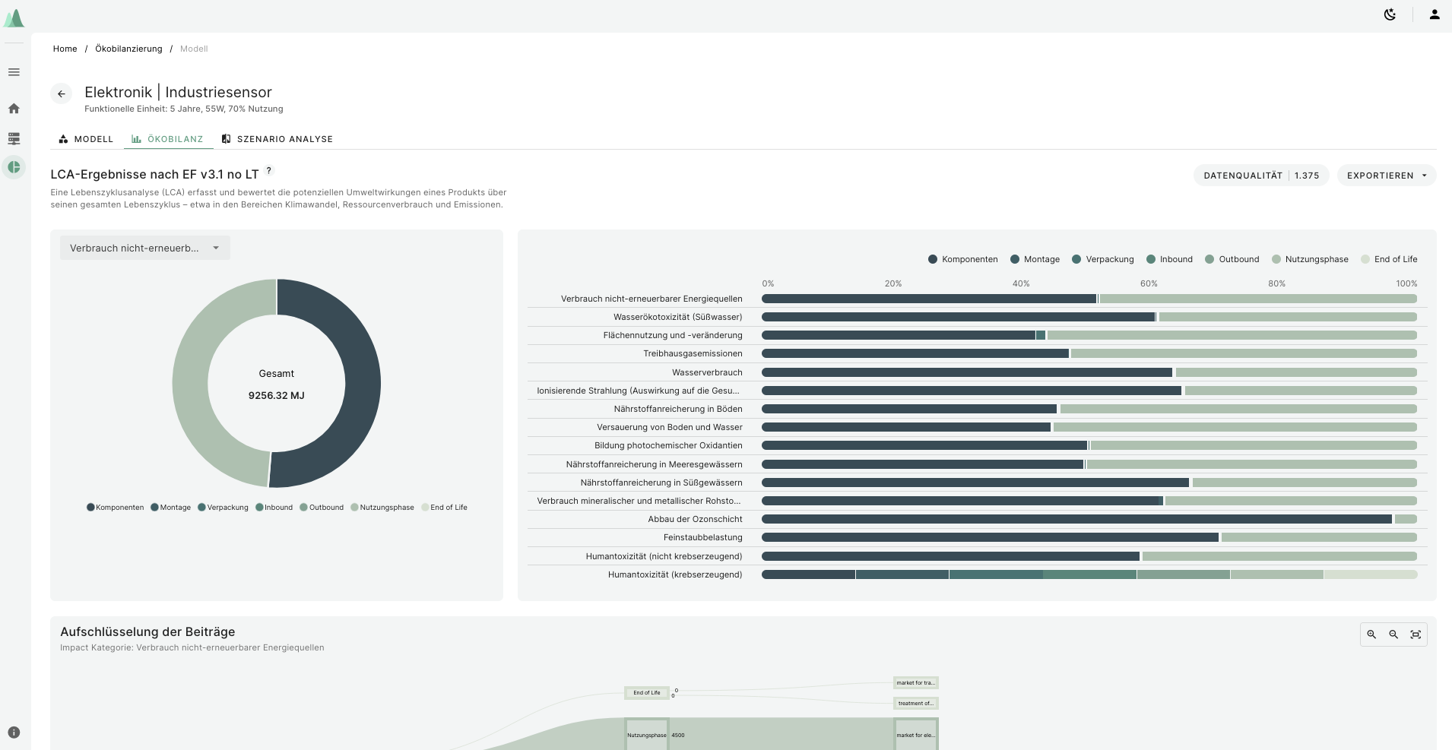Open the model database icon in the sidebar

tap(14, 138)
